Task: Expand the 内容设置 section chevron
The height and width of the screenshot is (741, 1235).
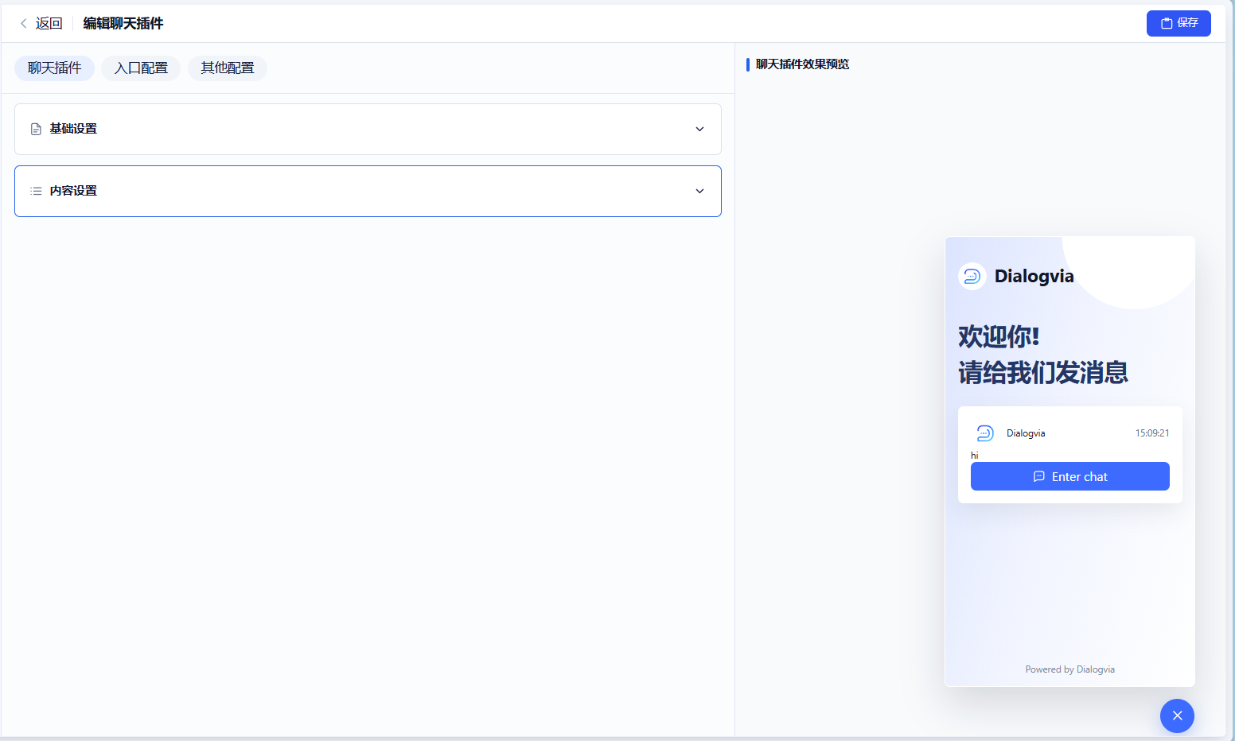Action: pyautogui.click(x=699, y=191)
